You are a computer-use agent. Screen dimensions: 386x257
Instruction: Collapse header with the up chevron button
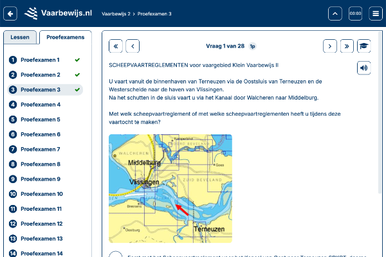(335, 13)
